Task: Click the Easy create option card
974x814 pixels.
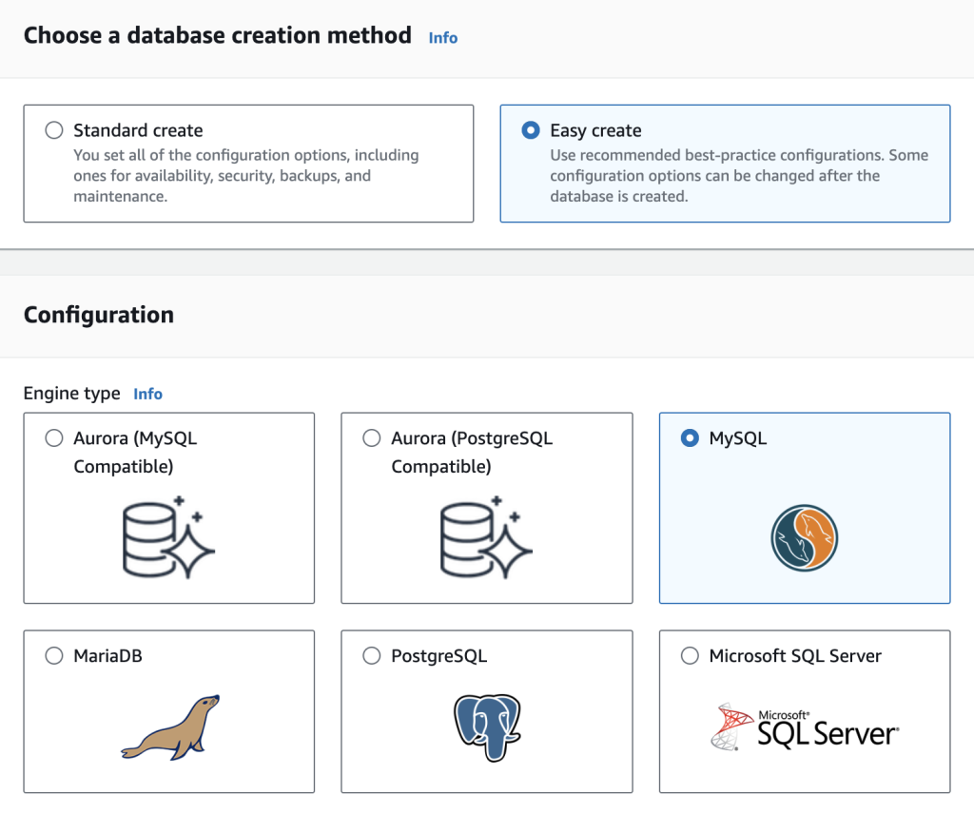Action: point(725,164)
